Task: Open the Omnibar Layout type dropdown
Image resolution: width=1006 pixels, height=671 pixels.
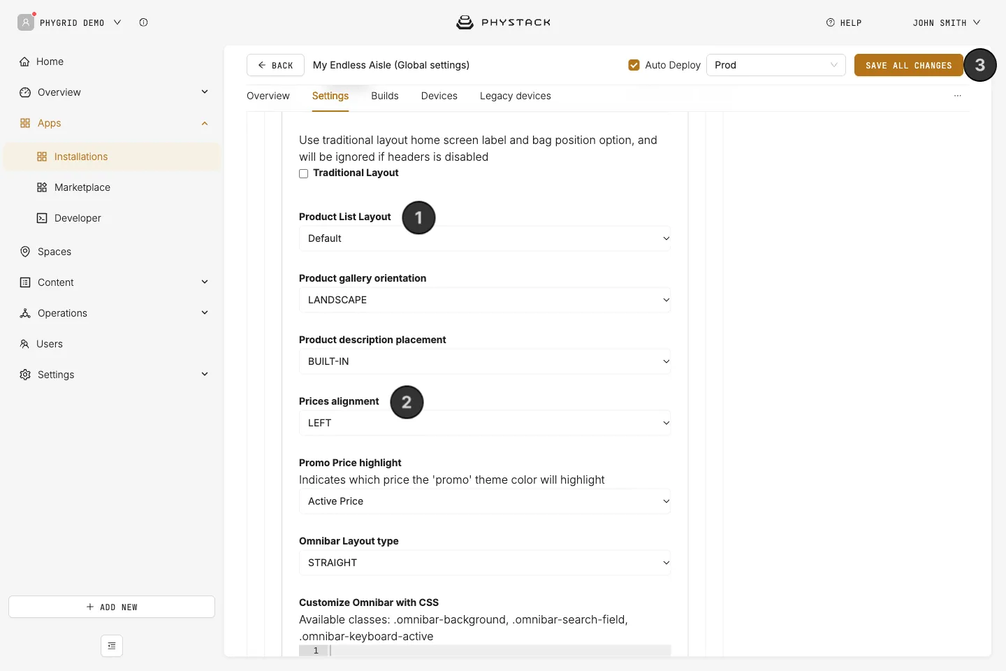Action: click(x=485, y=563)
